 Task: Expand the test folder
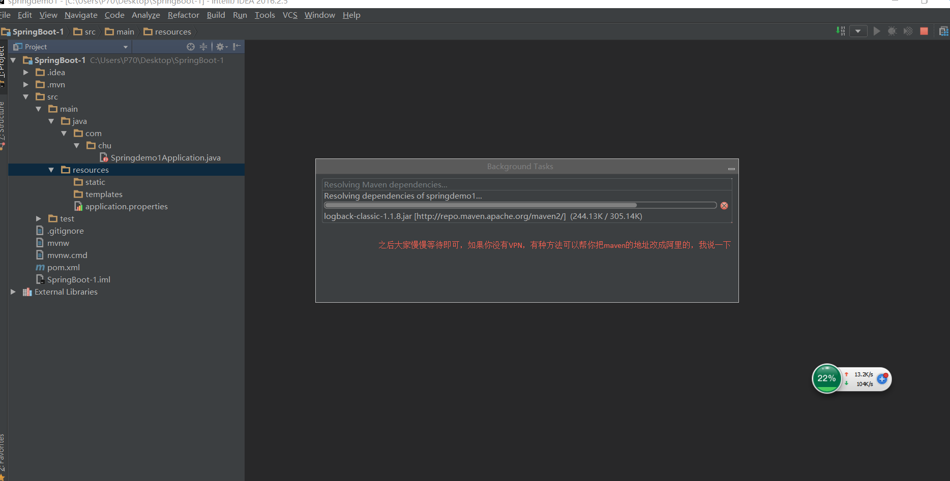pyautogui.click(x=39, y=219)
